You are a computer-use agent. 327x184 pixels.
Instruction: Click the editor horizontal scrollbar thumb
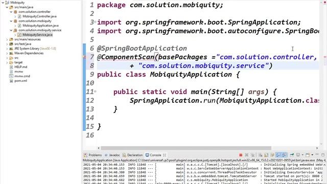coord(186,148)
